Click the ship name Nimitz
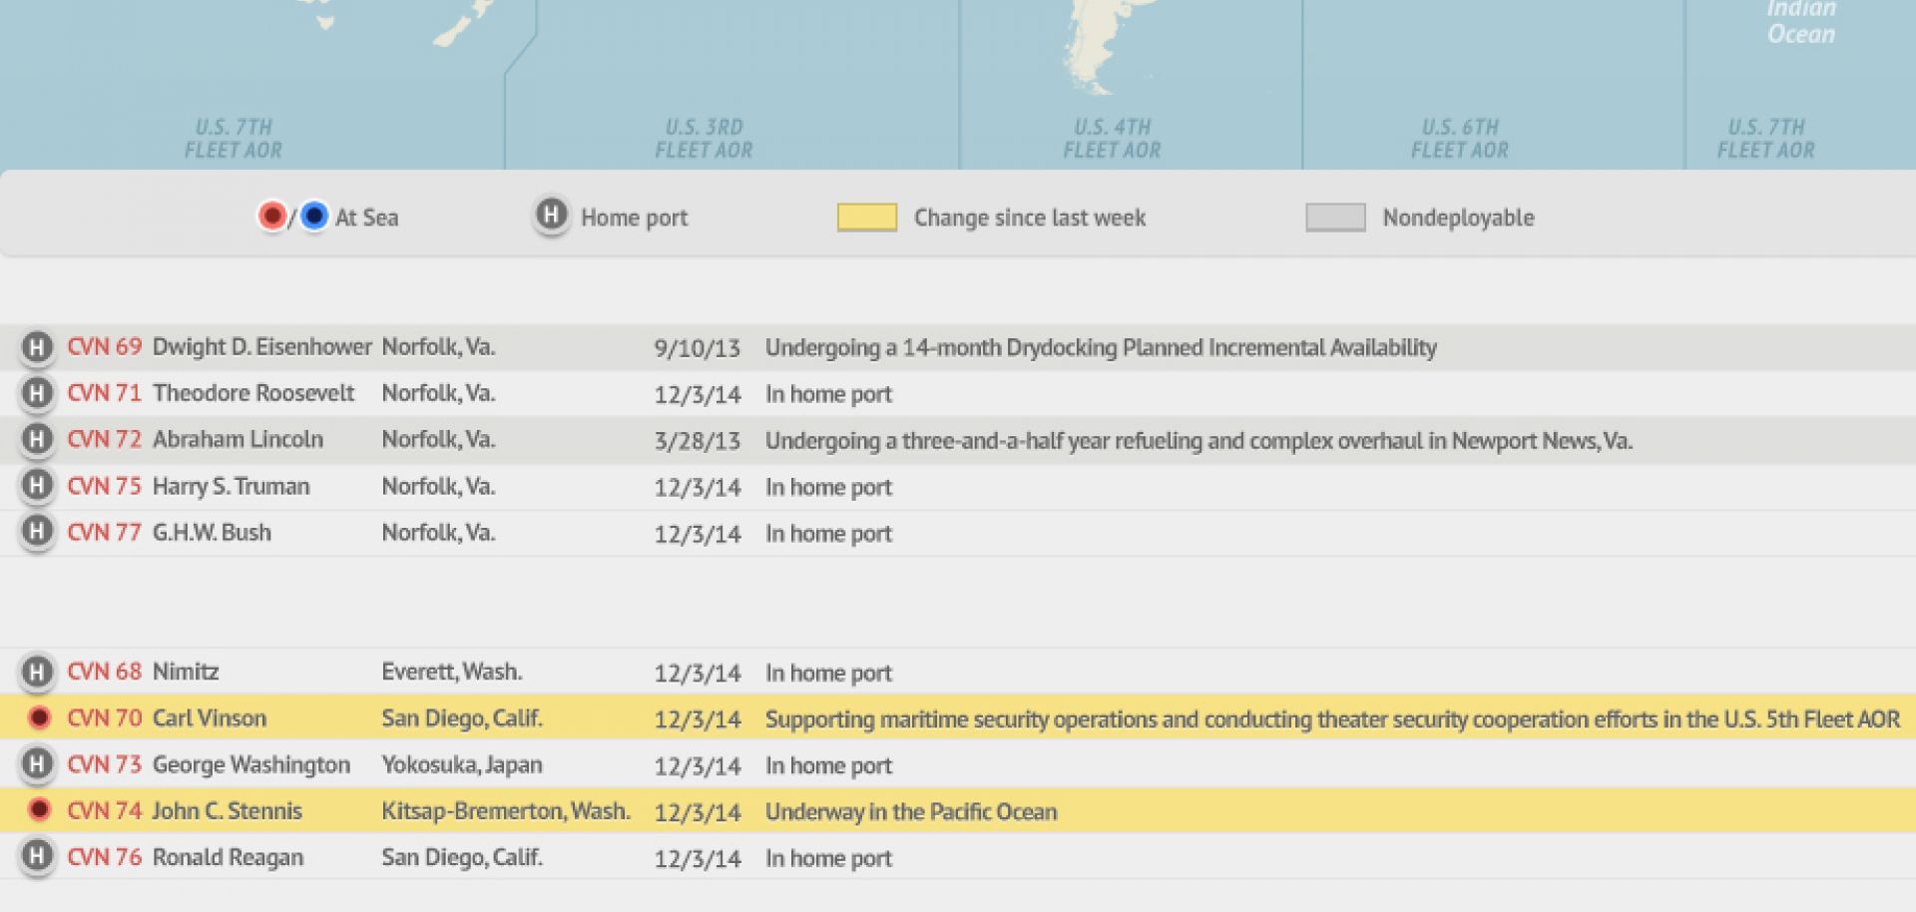 (186, 672)
